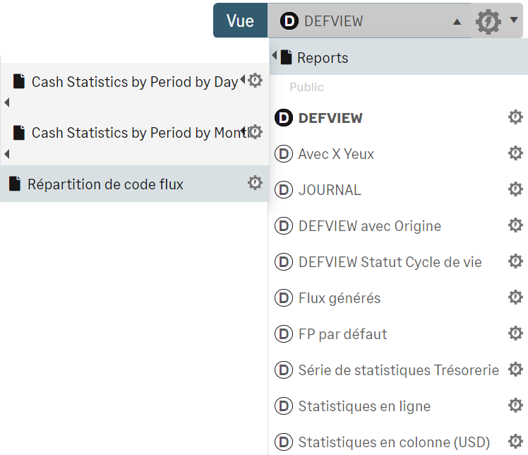Choose Série de statistiques Trésorerie view

point(398,370)
